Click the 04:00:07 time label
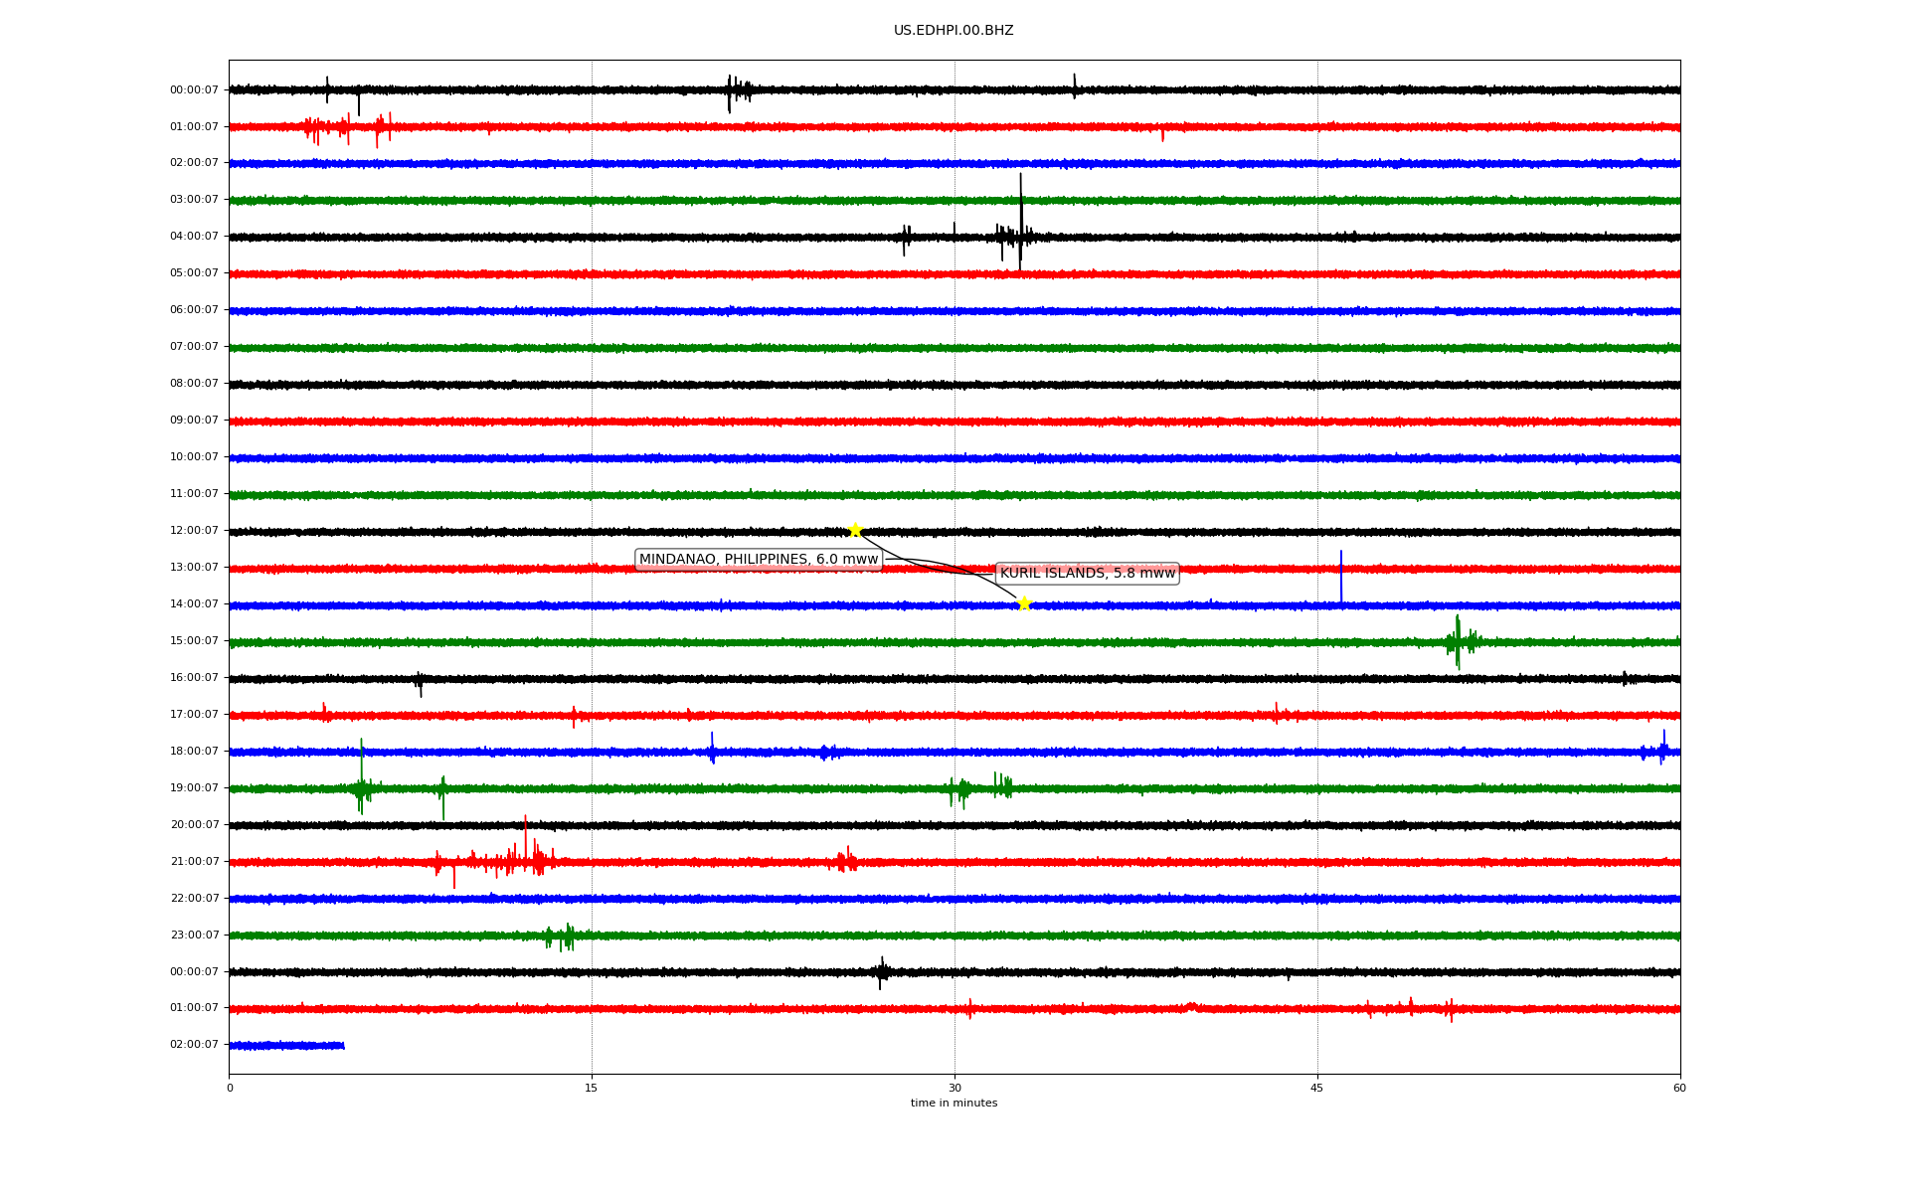Image resolution: width=1909 pixels, height=1193 pixels. pos(194,237)
